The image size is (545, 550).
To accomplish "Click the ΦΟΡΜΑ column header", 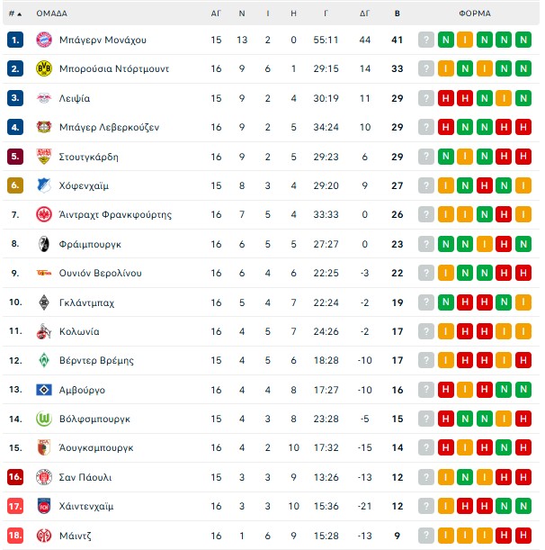I will point(474,14).
